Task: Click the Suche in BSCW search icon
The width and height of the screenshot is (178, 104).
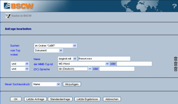Action: (8, 16)
